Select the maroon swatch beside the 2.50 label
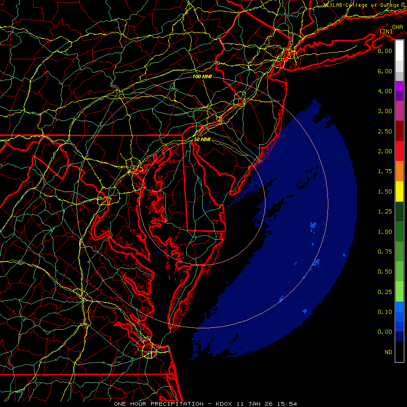The image size is (407, 407). 399,131
